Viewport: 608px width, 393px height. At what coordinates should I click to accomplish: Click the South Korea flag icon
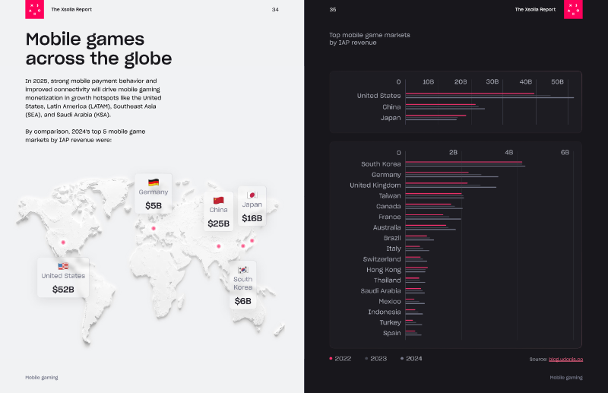click(242, 269)
